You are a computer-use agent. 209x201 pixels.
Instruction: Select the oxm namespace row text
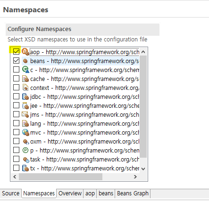(x=84, y=141)
